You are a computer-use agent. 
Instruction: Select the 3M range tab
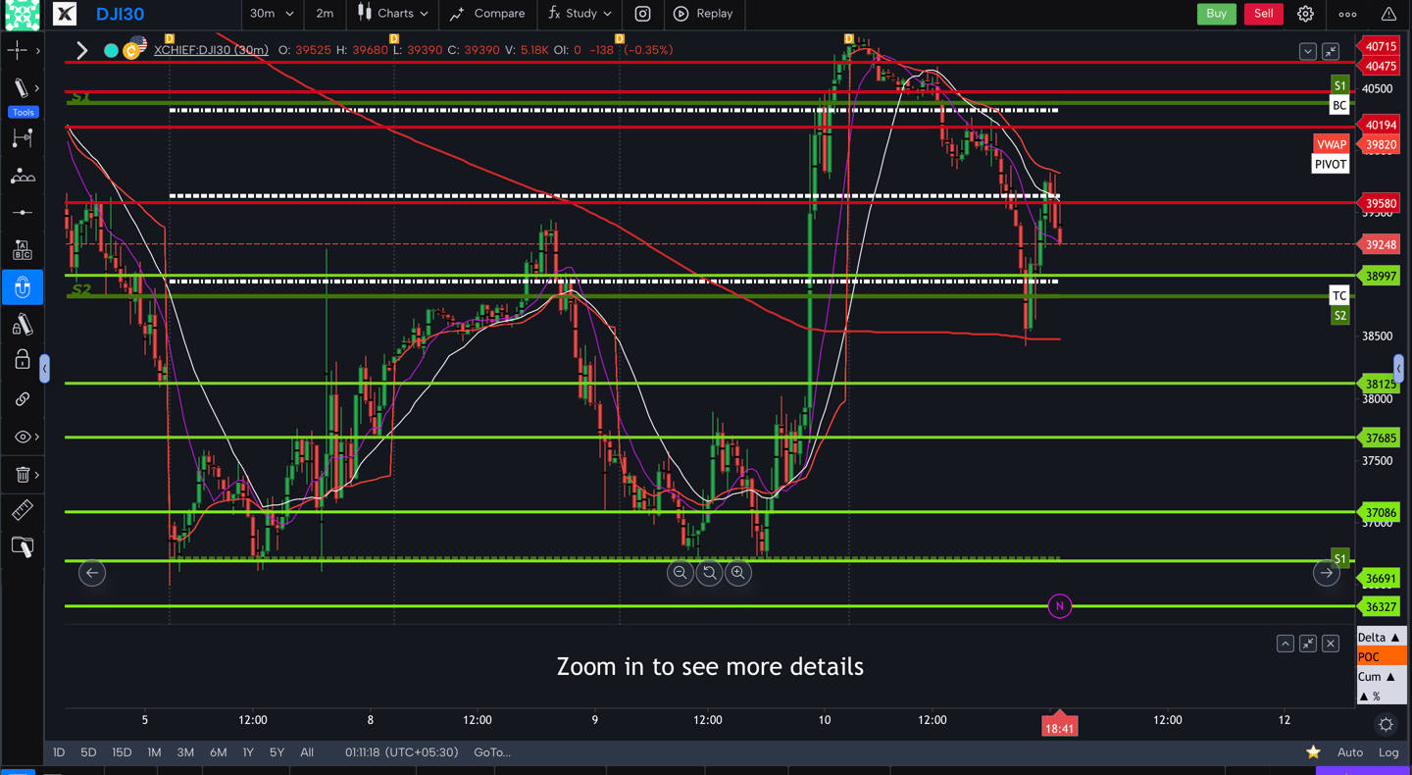coord(185,752)
